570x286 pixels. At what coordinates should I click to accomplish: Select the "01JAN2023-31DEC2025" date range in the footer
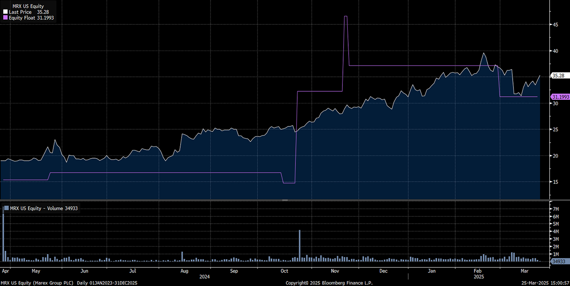114,283
